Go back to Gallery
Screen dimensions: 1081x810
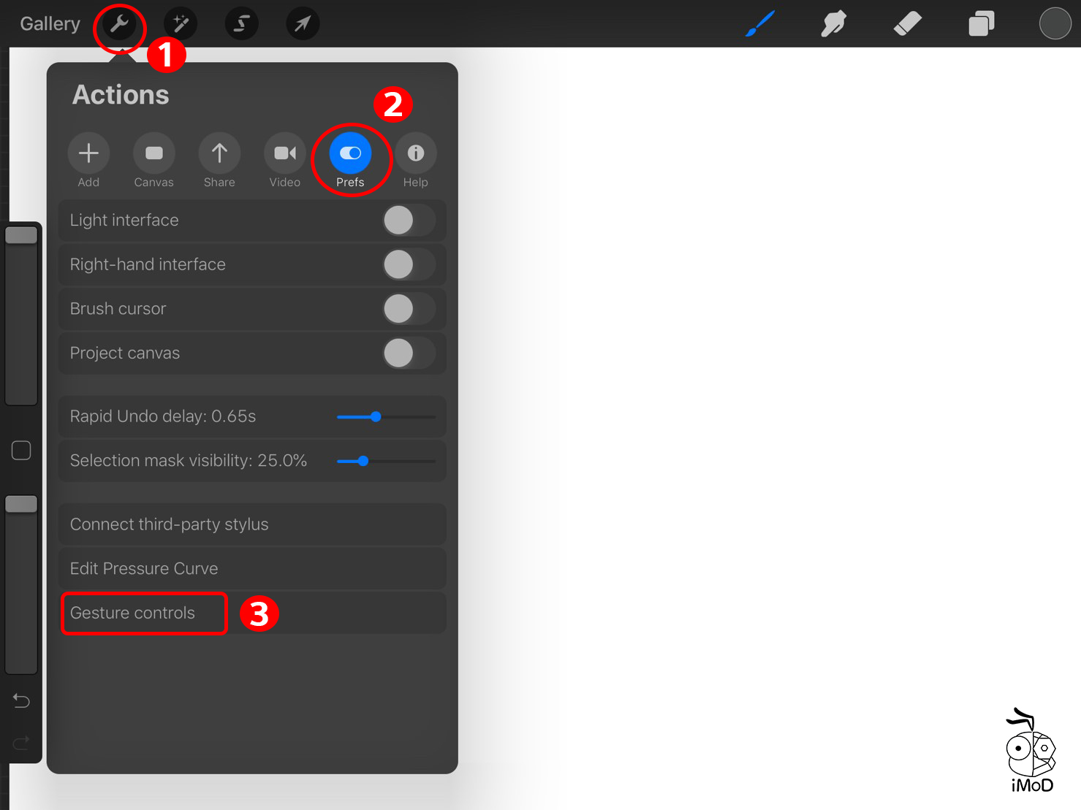point(50,24)
